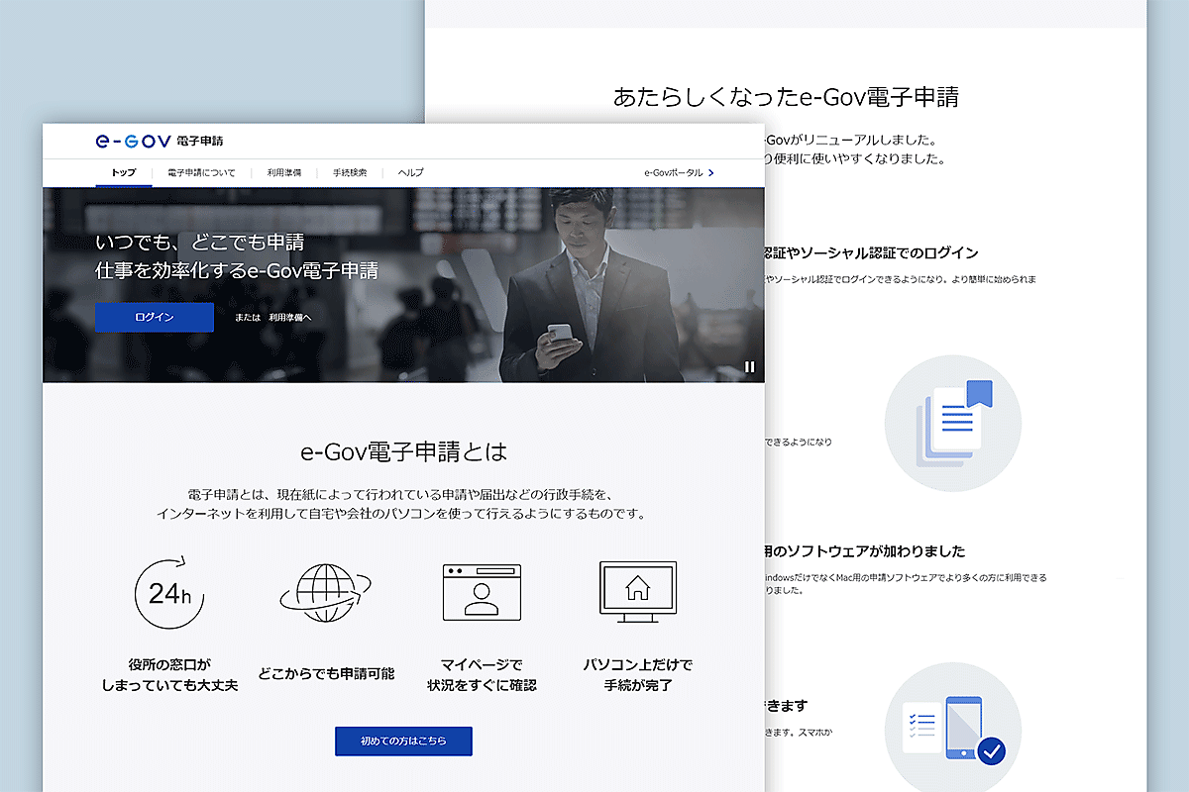Click the chevron next to e-Govポータル

[710, 172]
